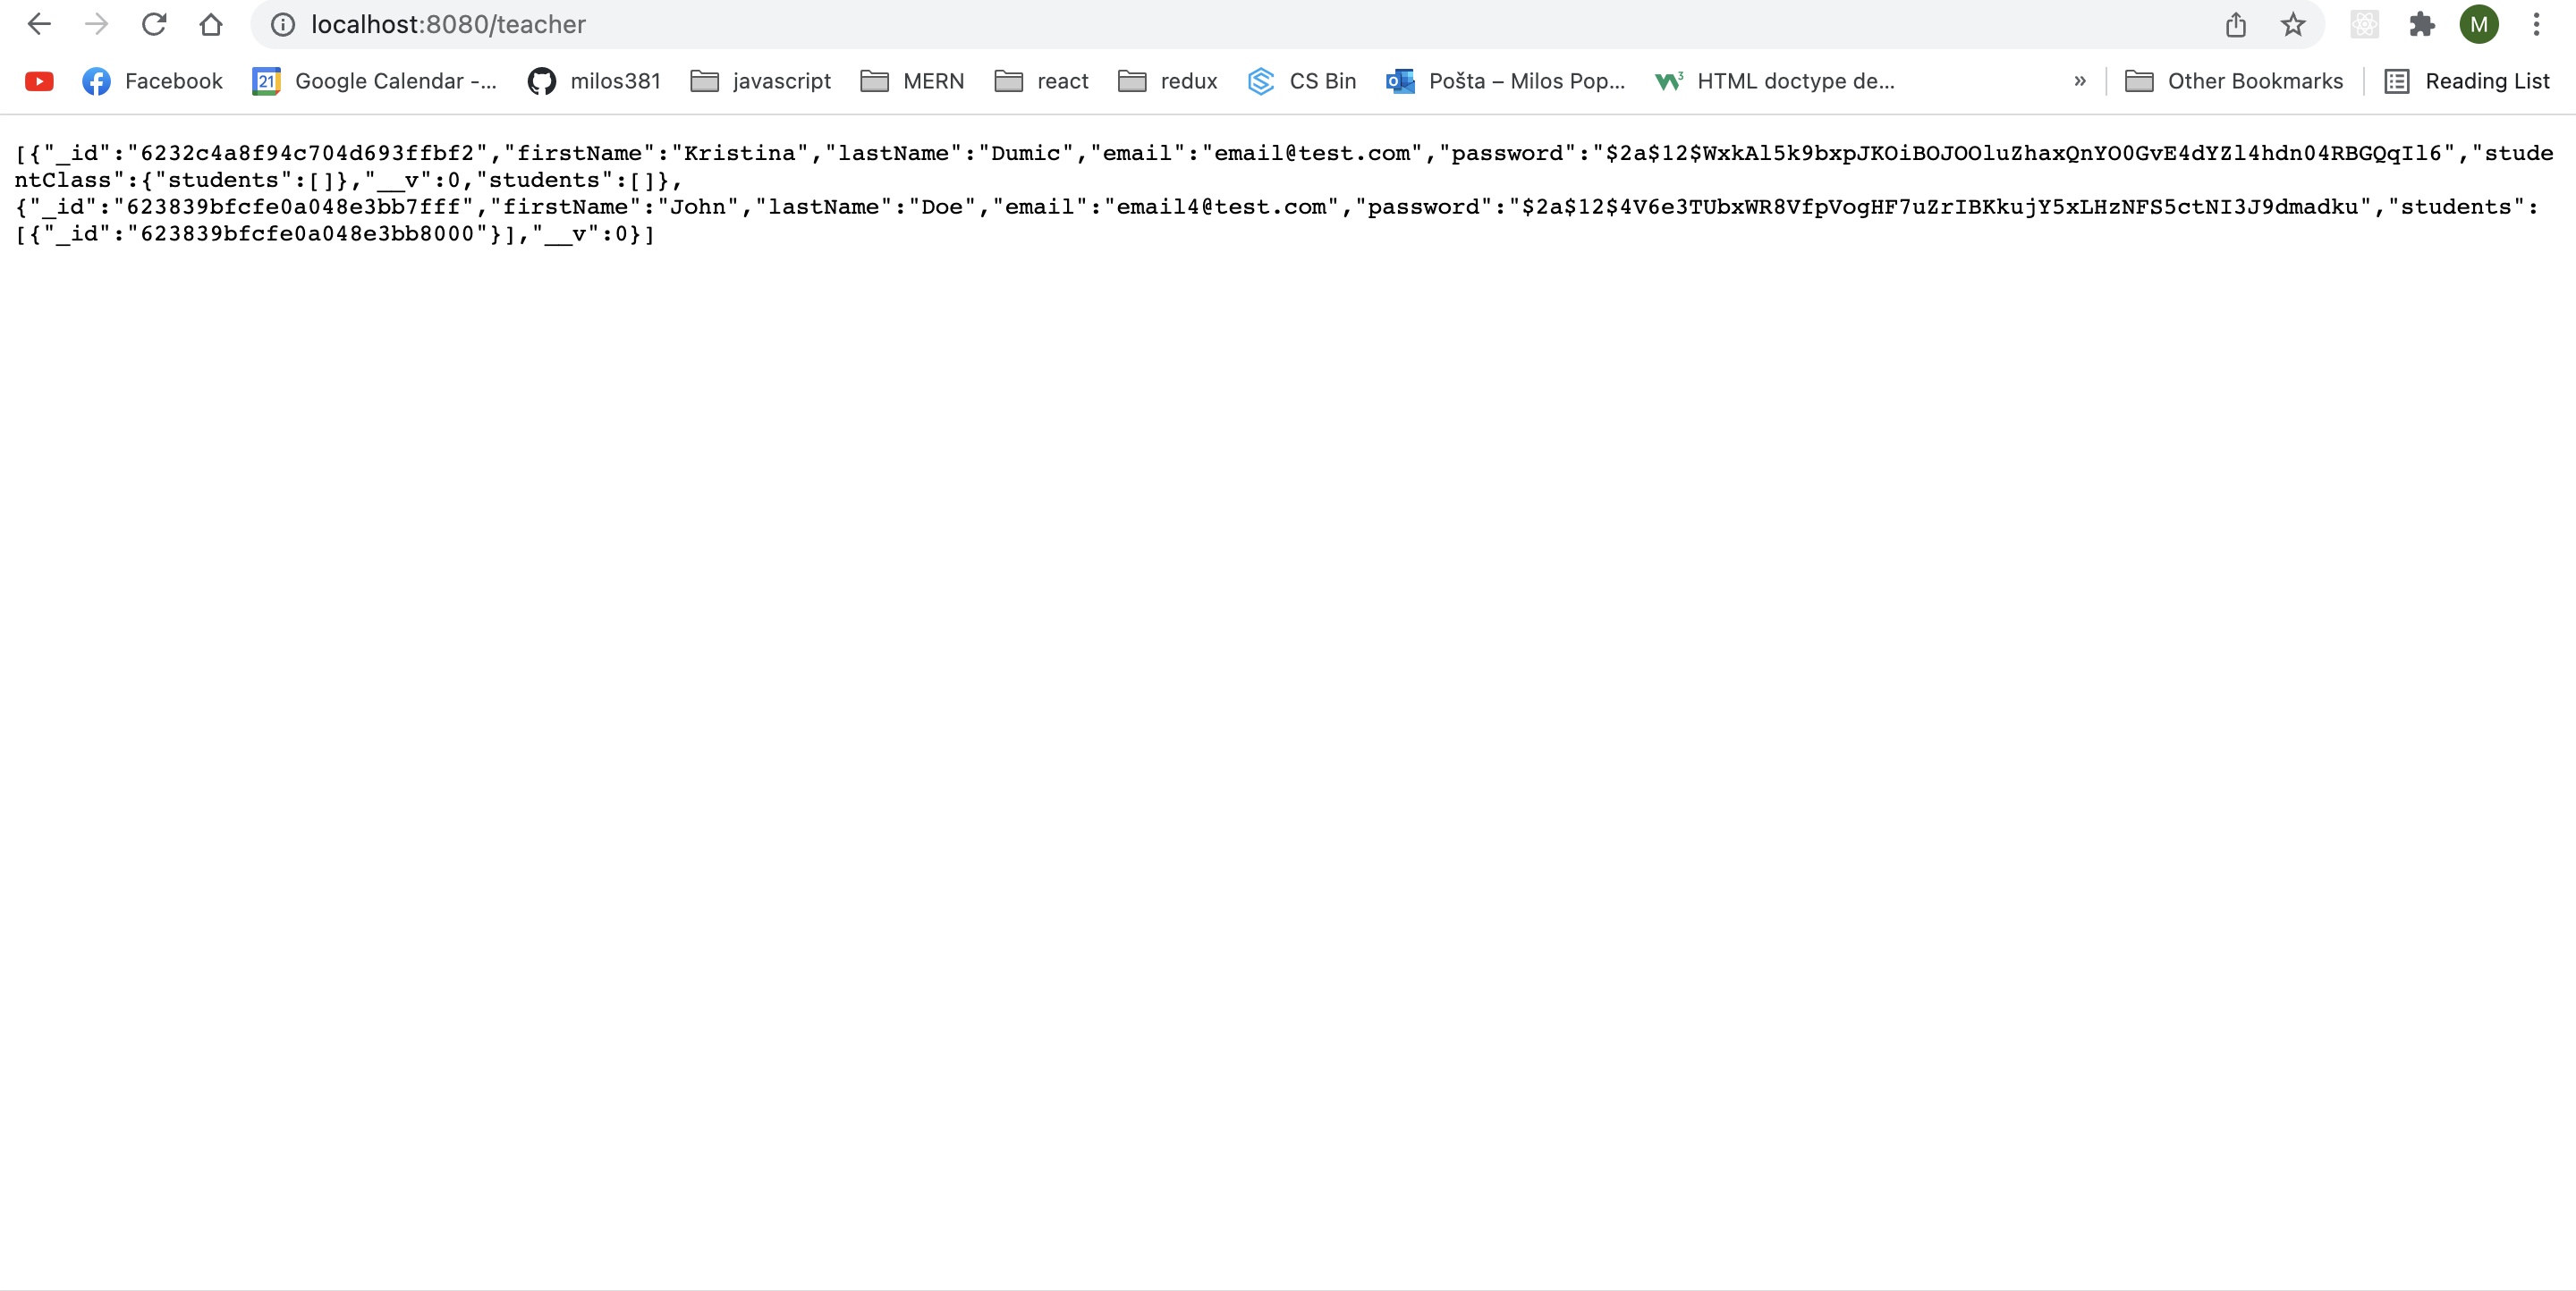This screenshot has width=2576, height=1291.
Task: Bookmark this page with the star icon
Action: click(x=2293, y=24)
